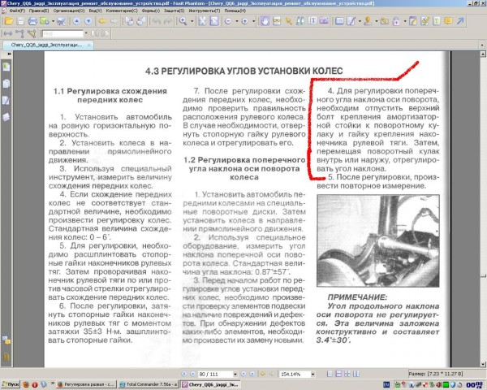Click the fit page icon
Screen dimensions: 487x390
202,21
